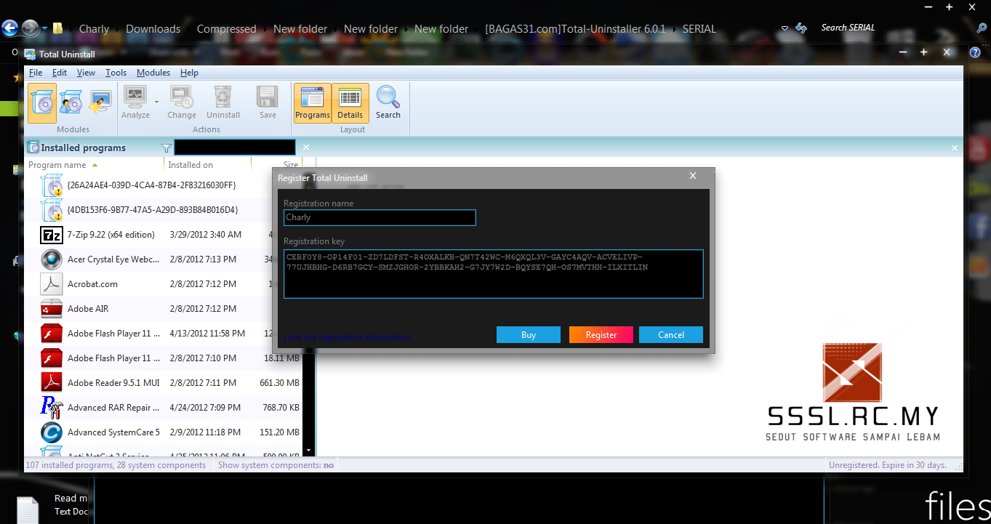The height and width of the screenshot is (524, 991).
Task: Select the Monitored Programs module icon
Action: [x=71, y=102]
